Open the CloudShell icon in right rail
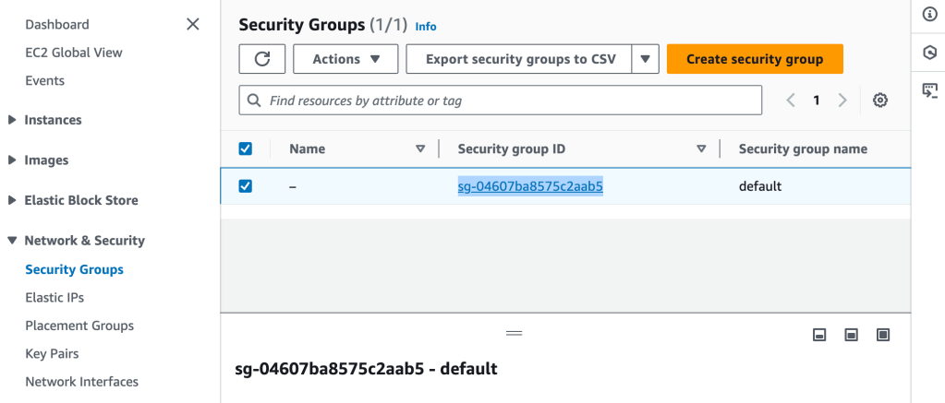The height and width of the screenshot is (403, 945). (929, 90)
